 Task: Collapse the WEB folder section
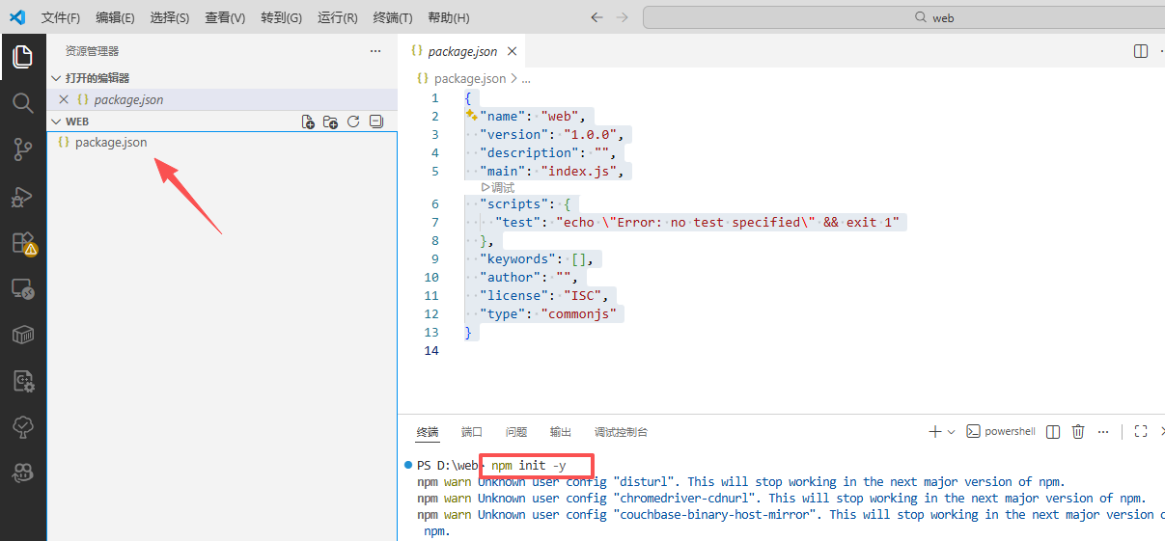pyautogui.click(x=55, y=122)
